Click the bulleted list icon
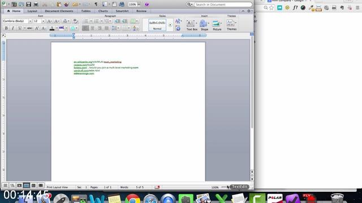Screen dimensions: 362x203 click(86, 21)
